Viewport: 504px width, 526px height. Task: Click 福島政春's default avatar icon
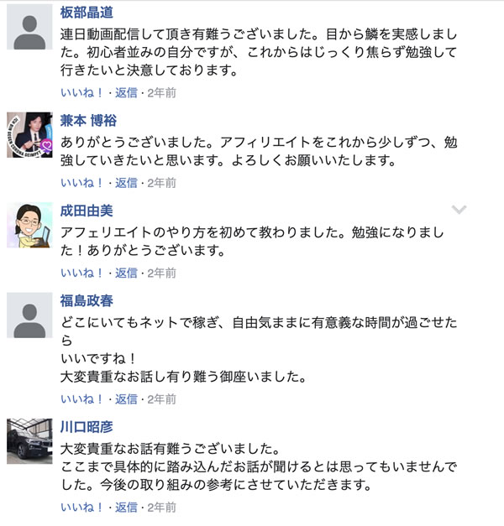[x=31, y=315]
